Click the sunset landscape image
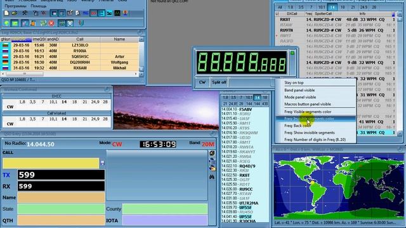The image size is (406, 228). tap(166, 108)
